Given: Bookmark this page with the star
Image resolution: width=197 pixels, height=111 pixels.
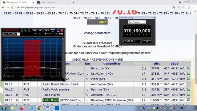Looking at the screenshot, I should pyautogui.click(x=183, y=7).
